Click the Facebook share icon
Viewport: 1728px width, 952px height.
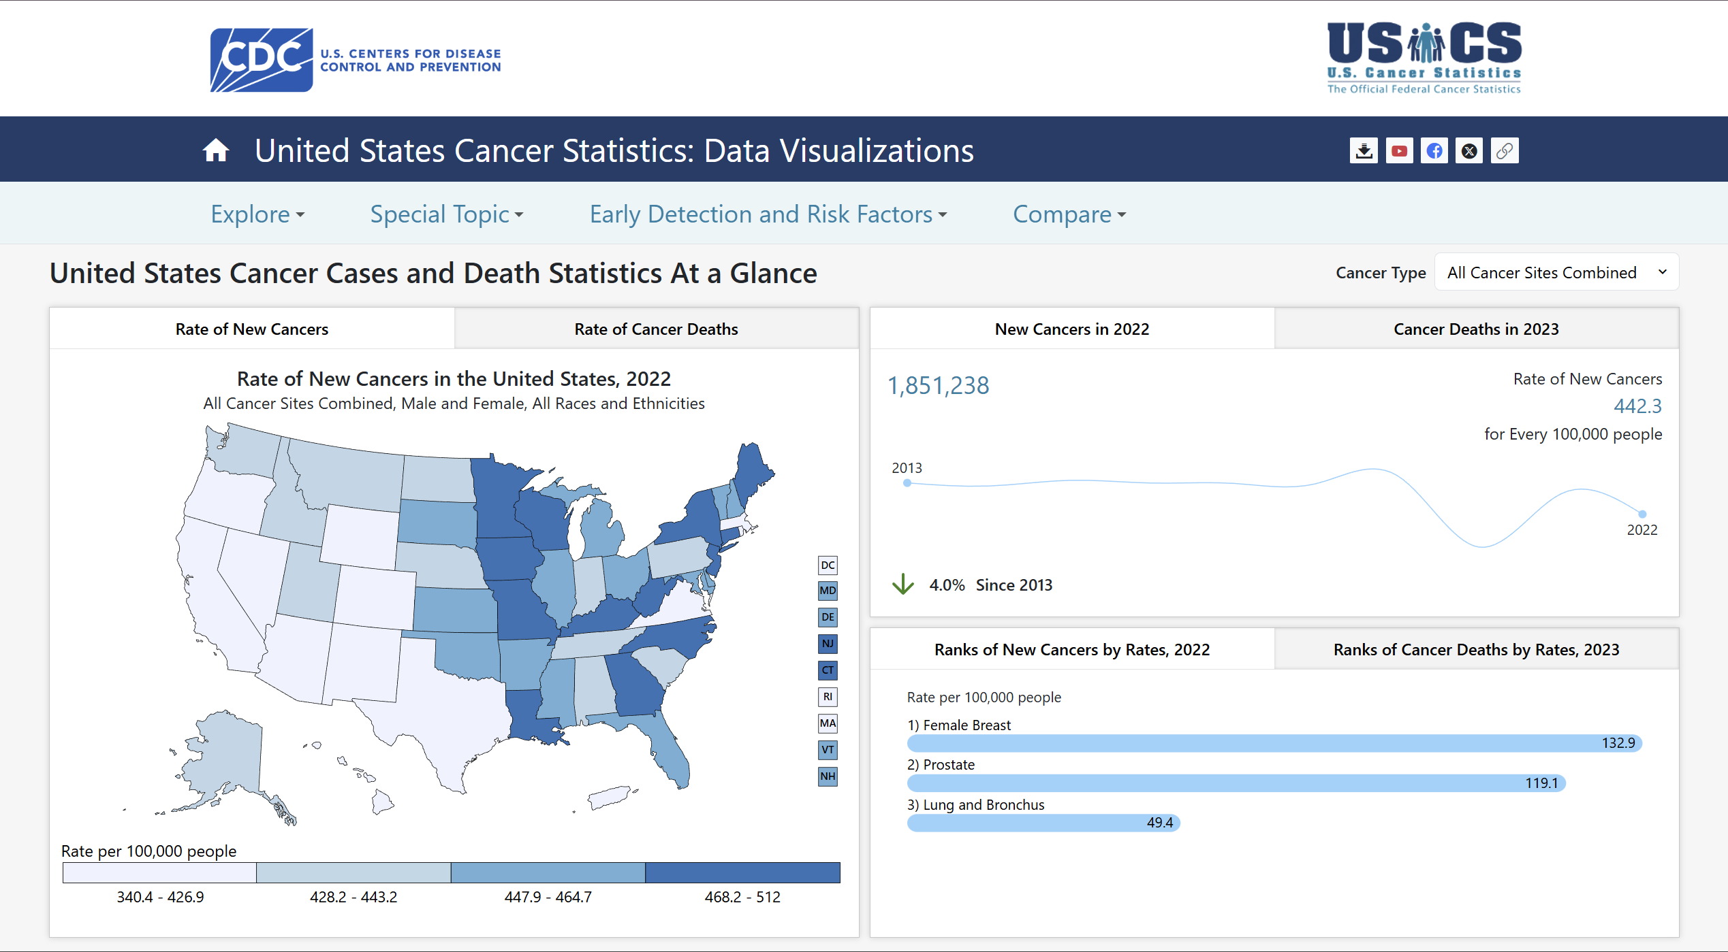(x=1434, y=150)
